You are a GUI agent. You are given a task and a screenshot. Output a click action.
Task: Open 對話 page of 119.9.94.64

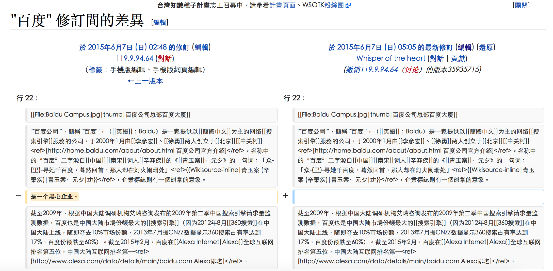pos(165,58)
